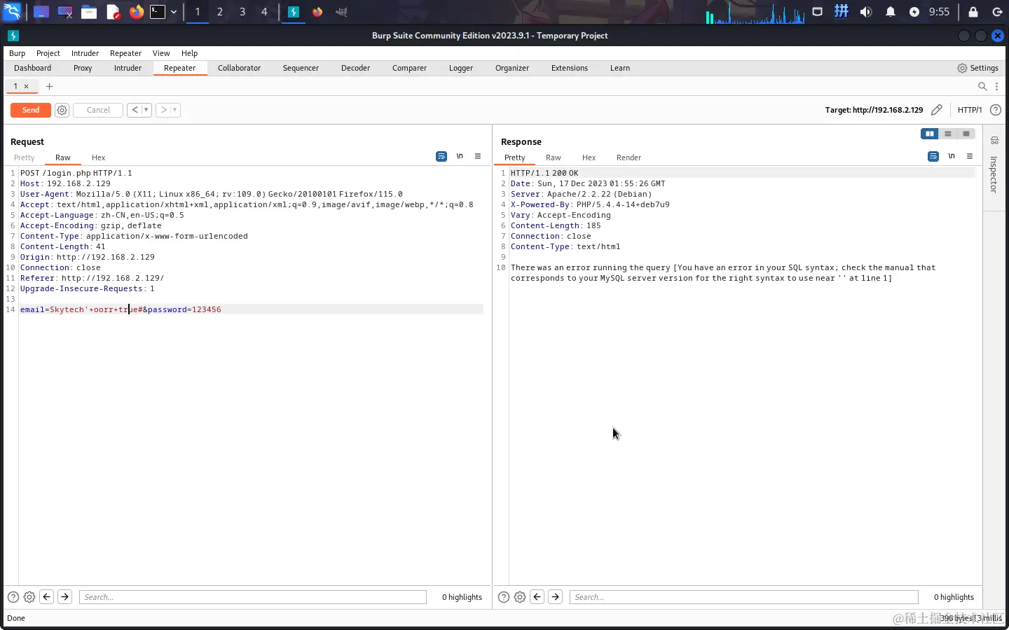Viewport: 1009px width, 630px height.
Task: Add a new Repeater tab
Action: (49, 87)
